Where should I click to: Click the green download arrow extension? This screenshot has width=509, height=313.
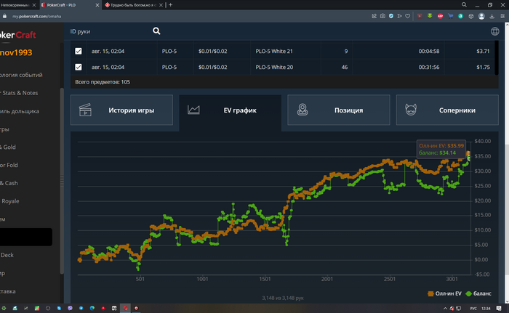(x=430, y=16)
